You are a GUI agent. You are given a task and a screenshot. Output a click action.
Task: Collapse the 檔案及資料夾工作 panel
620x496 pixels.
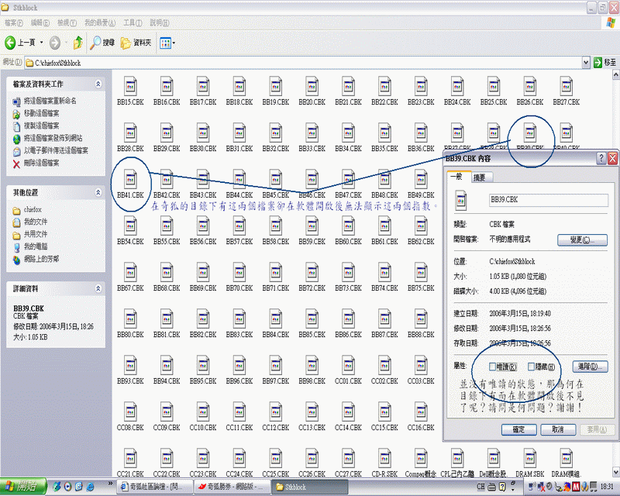98,83
